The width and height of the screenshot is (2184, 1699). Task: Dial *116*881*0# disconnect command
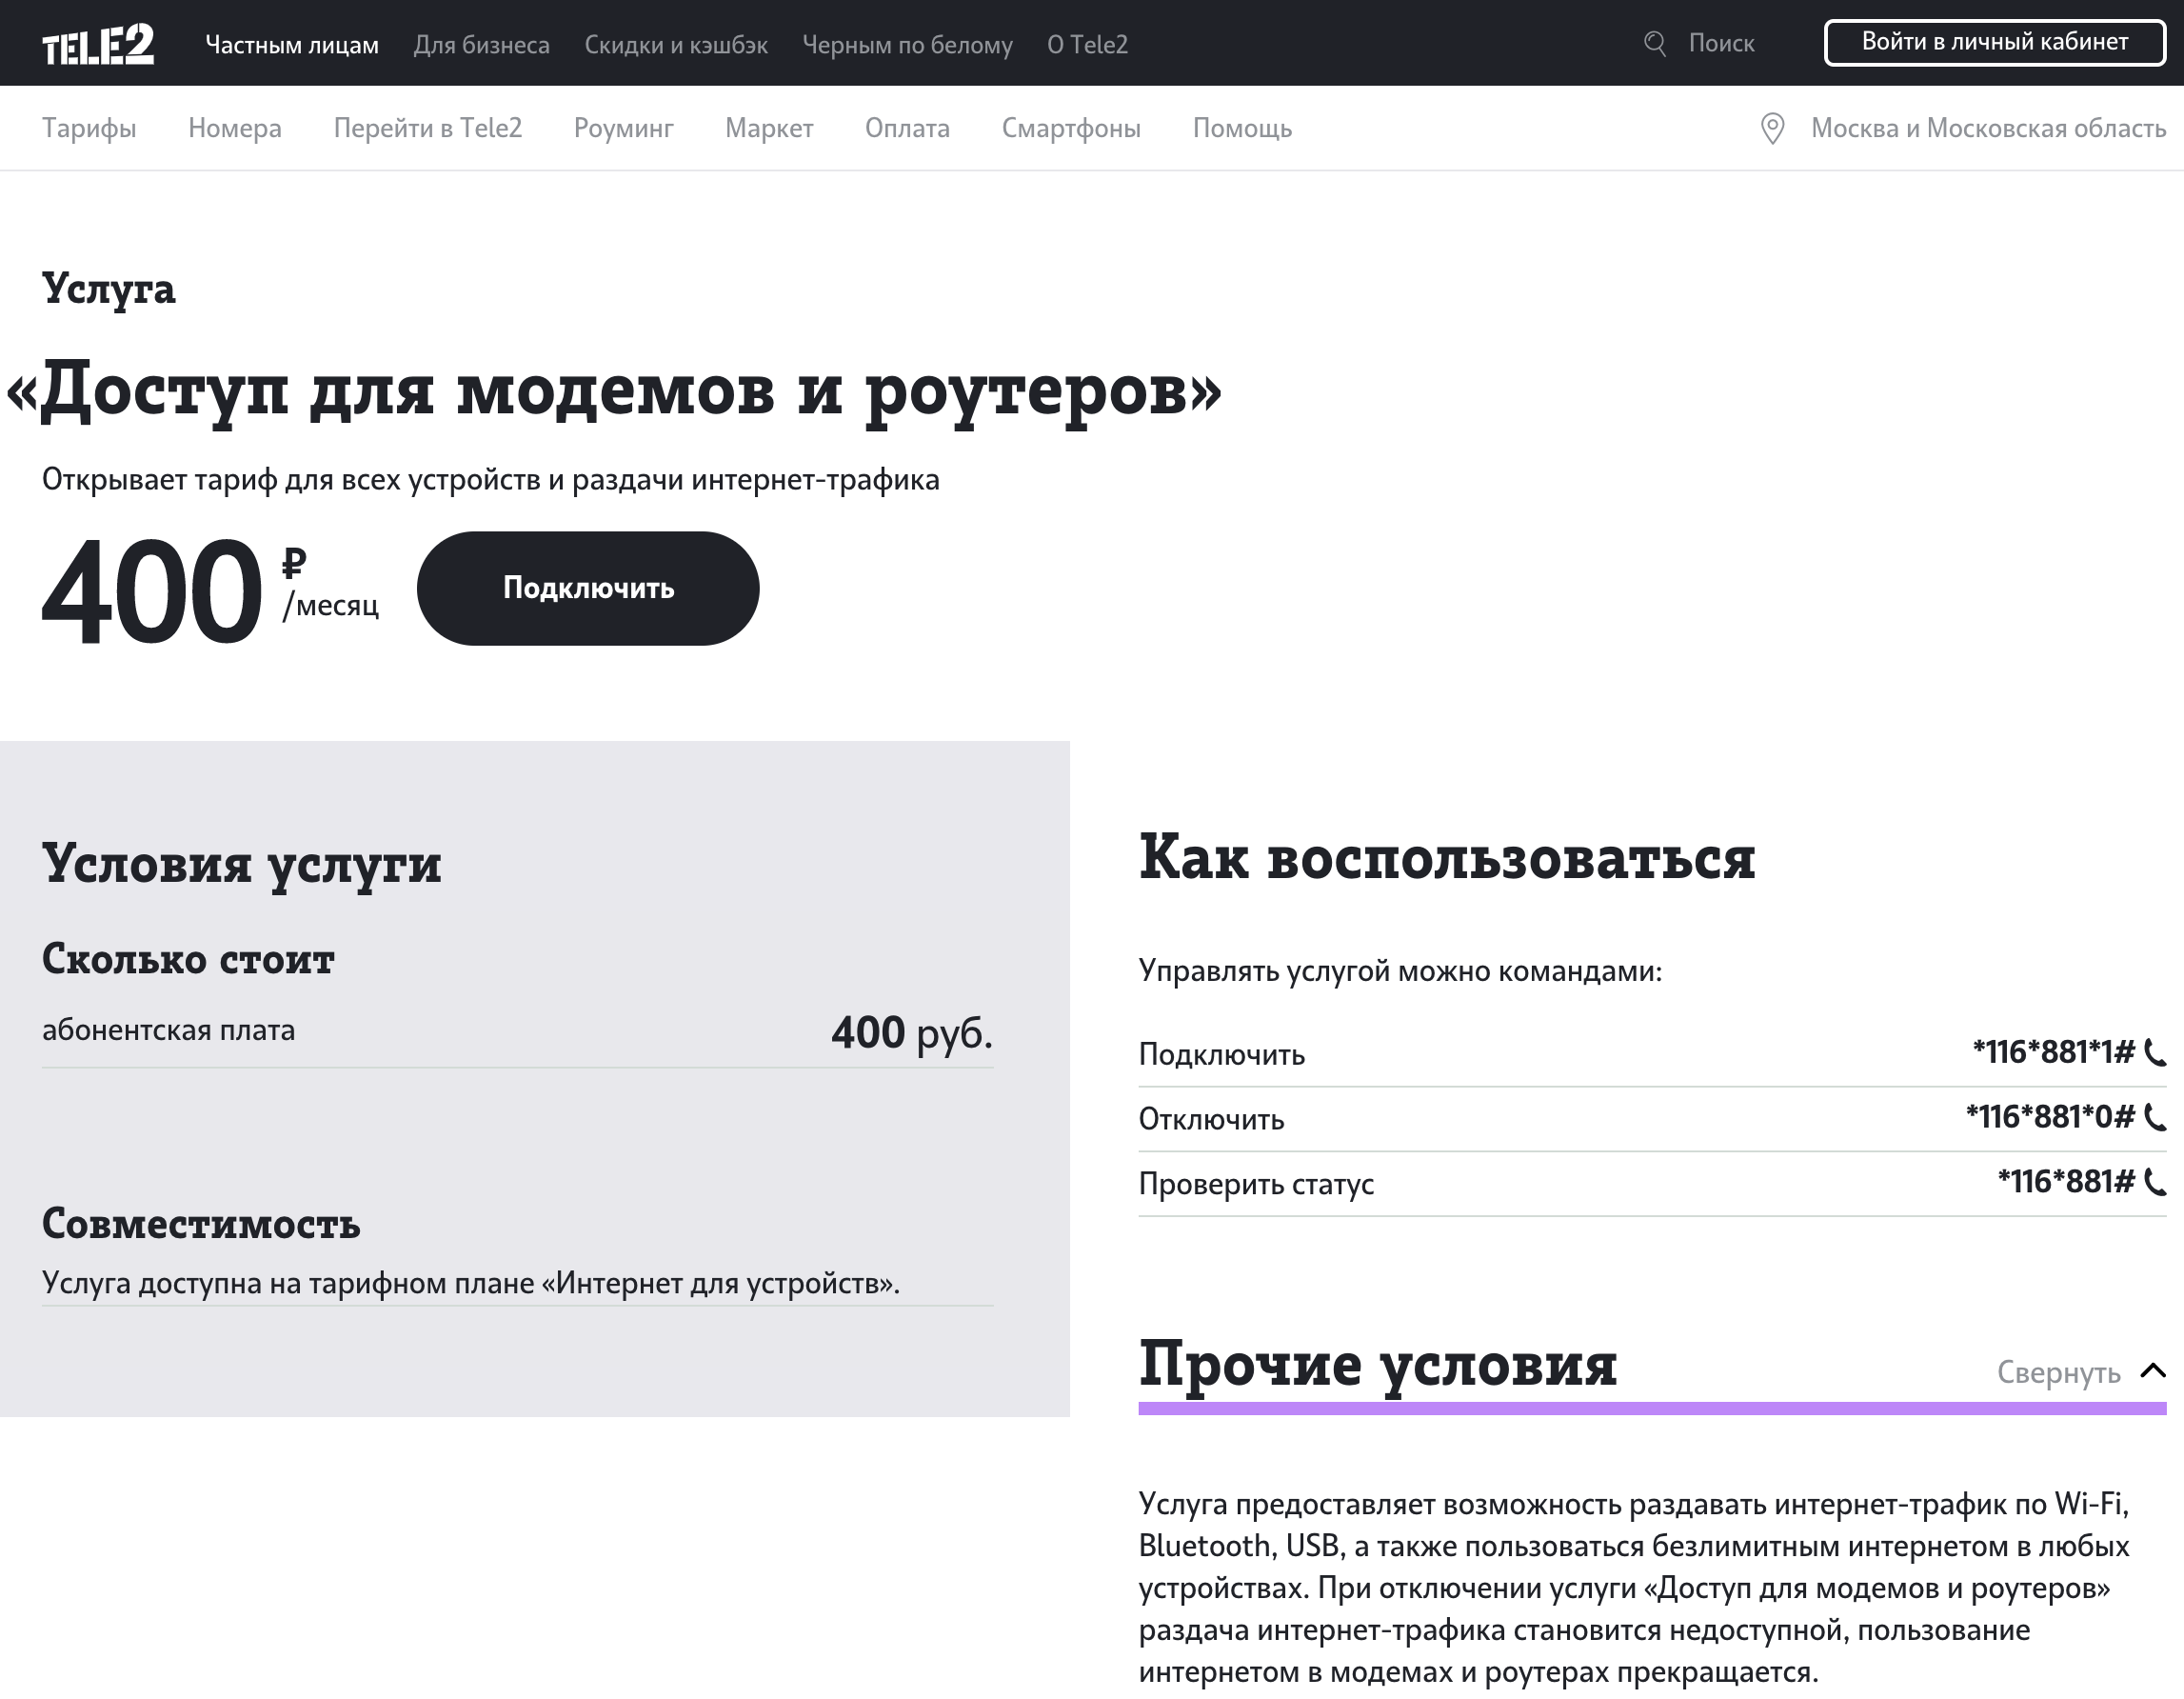click(x=2049, y=1117)
